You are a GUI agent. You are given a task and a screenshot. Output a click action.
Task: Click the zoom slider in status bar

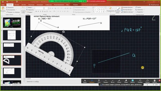pos(147,85)
